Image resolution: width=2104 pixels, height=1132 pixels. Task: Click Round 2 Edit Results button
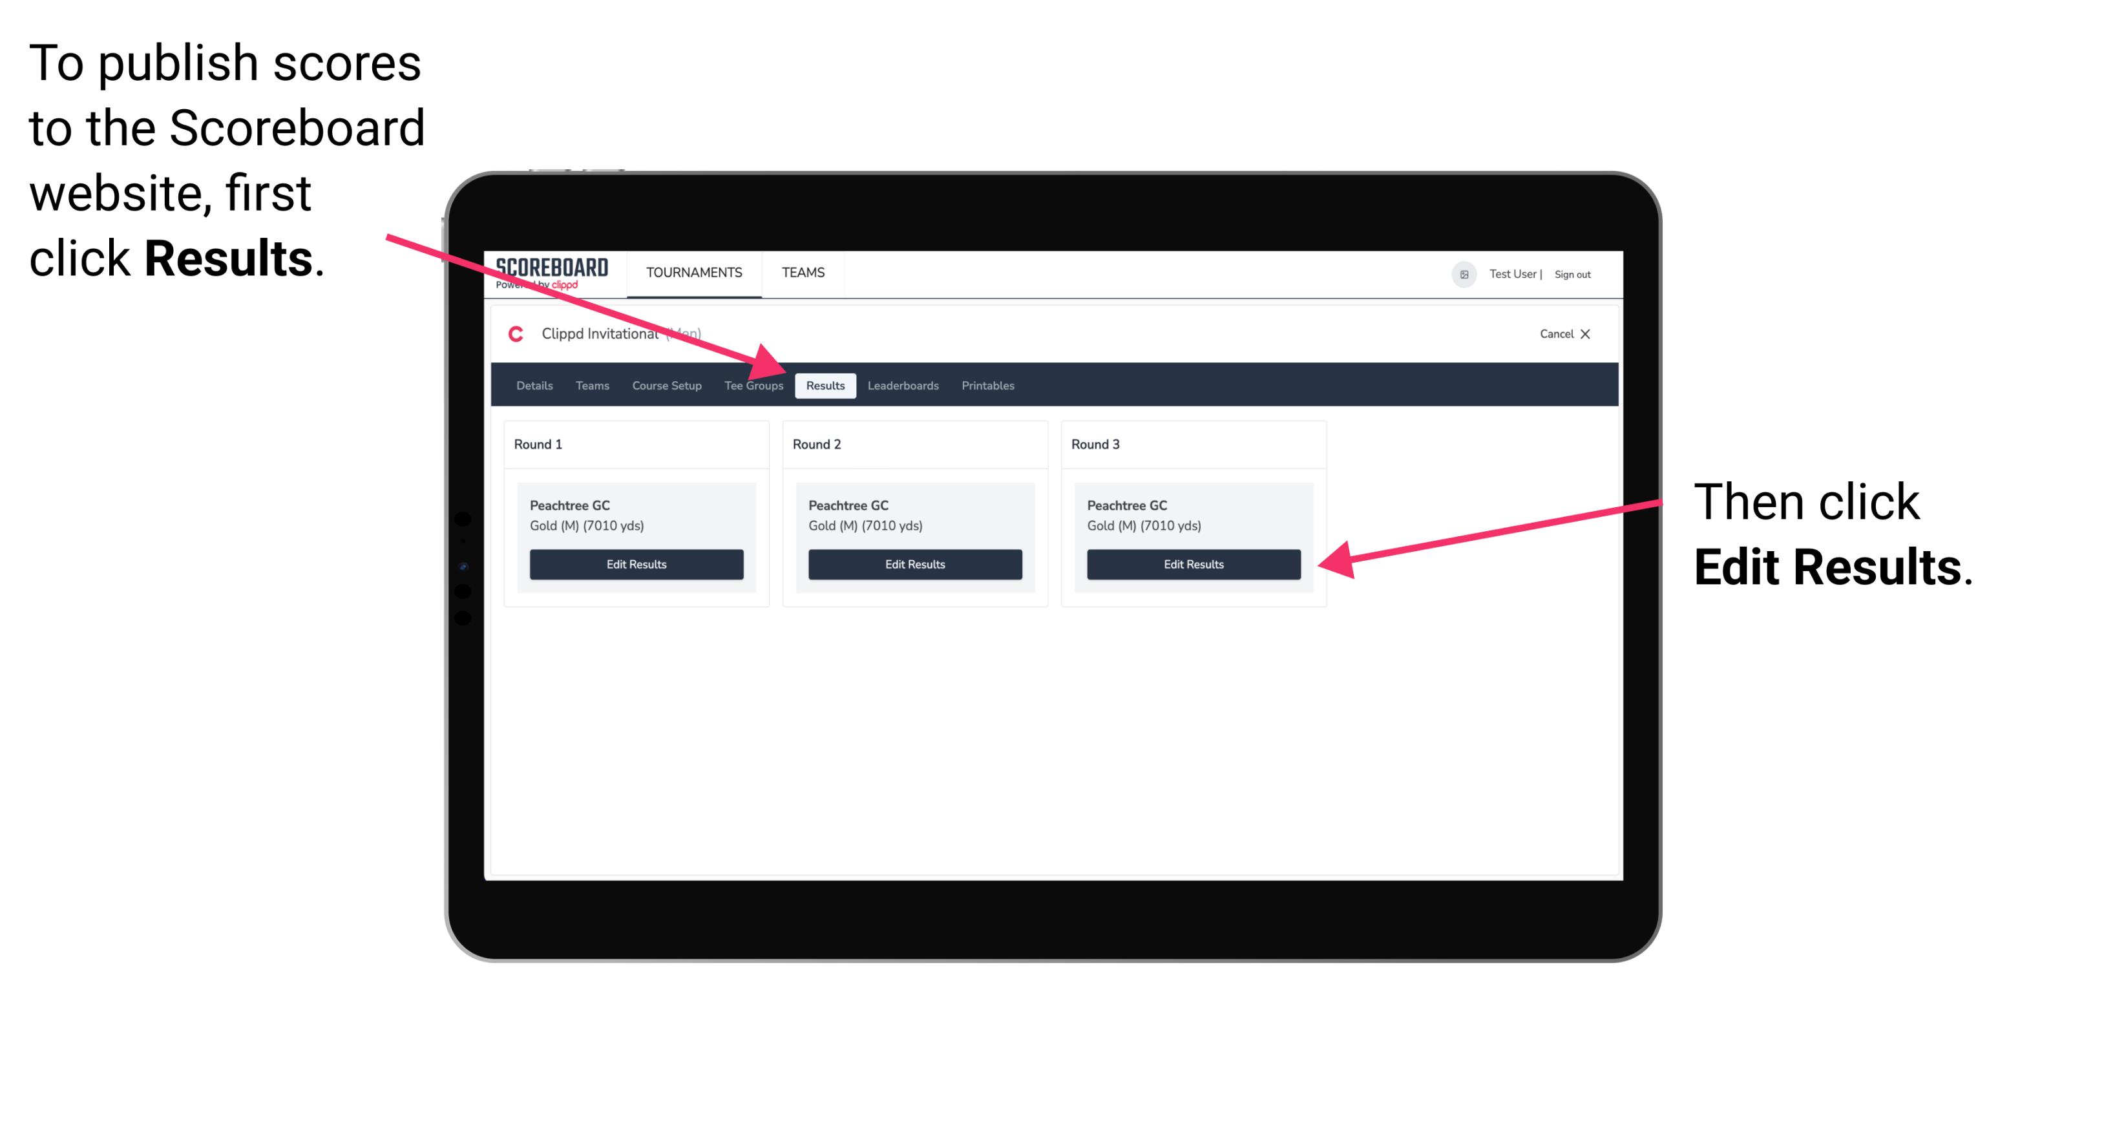(914, 563)
